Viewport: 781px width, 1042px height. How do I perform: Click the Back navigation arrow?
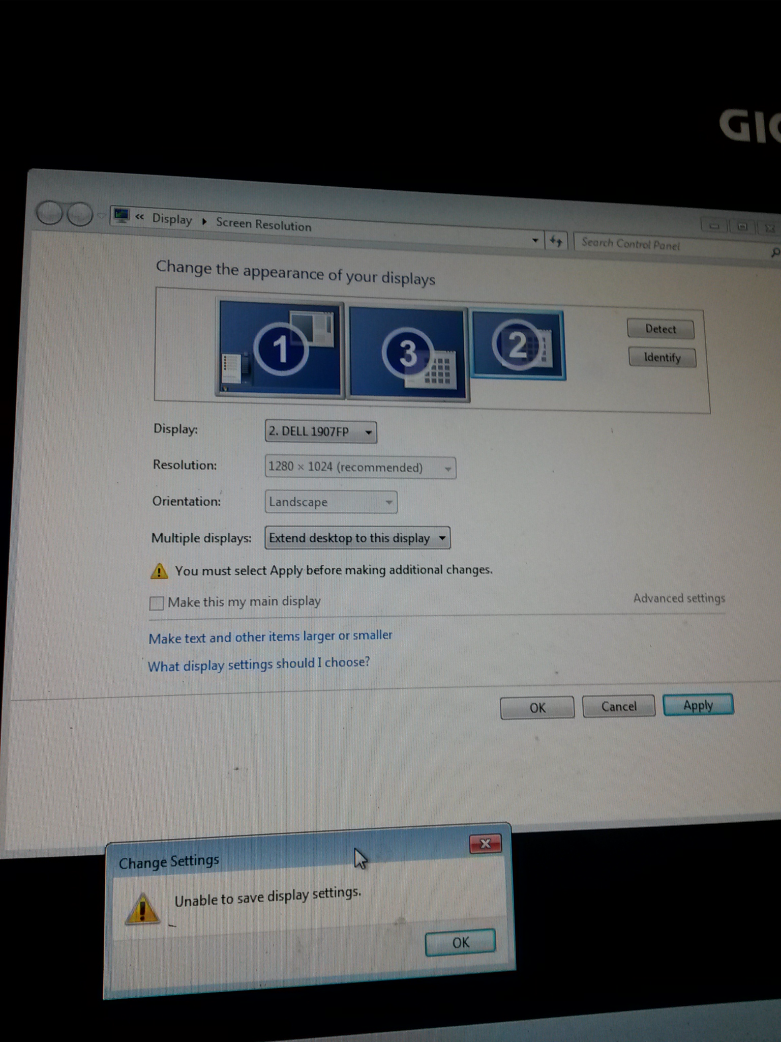tap(50, 213)
